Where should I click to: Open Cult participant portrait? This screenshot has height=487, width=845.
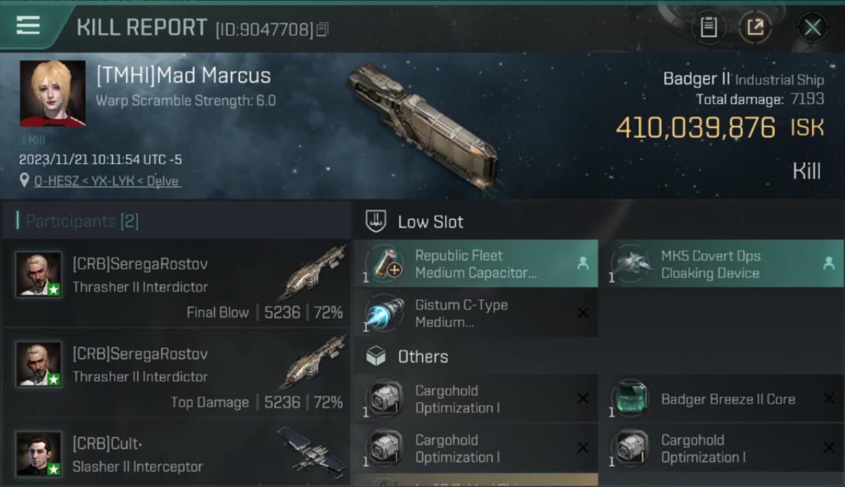click(39, 454)
